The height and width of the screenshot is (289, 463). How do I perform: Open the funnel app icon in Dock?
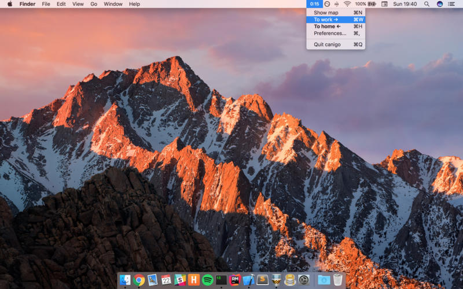276,280
